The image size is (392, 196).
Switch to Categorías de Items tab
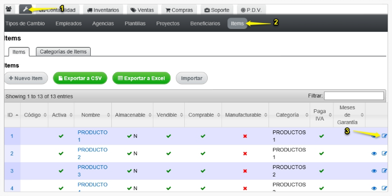63,51
